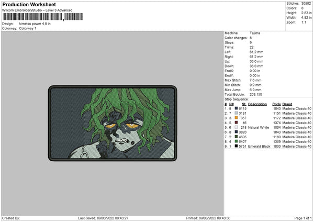Click the thread code '1000'
This screenshot has width=314, height=222.
[x=277, y=146]
